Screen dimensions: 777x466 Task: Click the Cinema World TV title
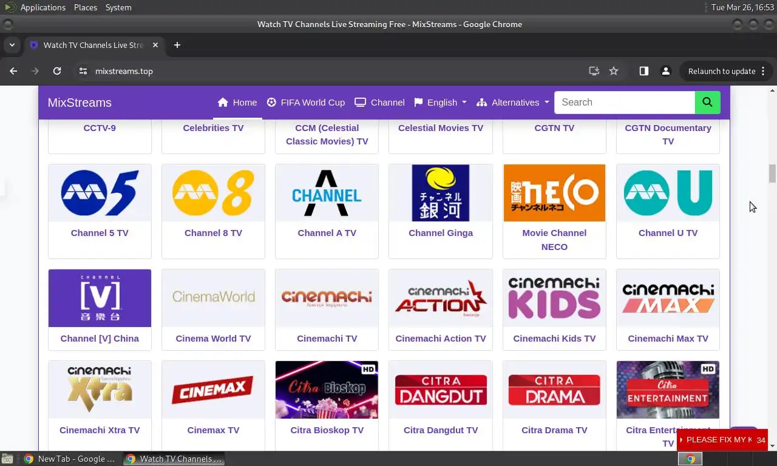[x=213, y=339]
